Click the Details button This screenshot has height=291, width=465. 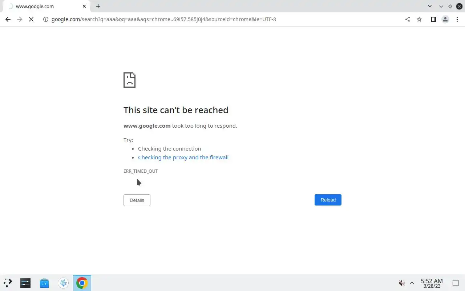pyautogui.click(x=137, y=200)
